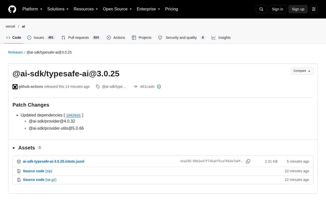
Task: Switch to the Code tab
Action: [14, 38]
